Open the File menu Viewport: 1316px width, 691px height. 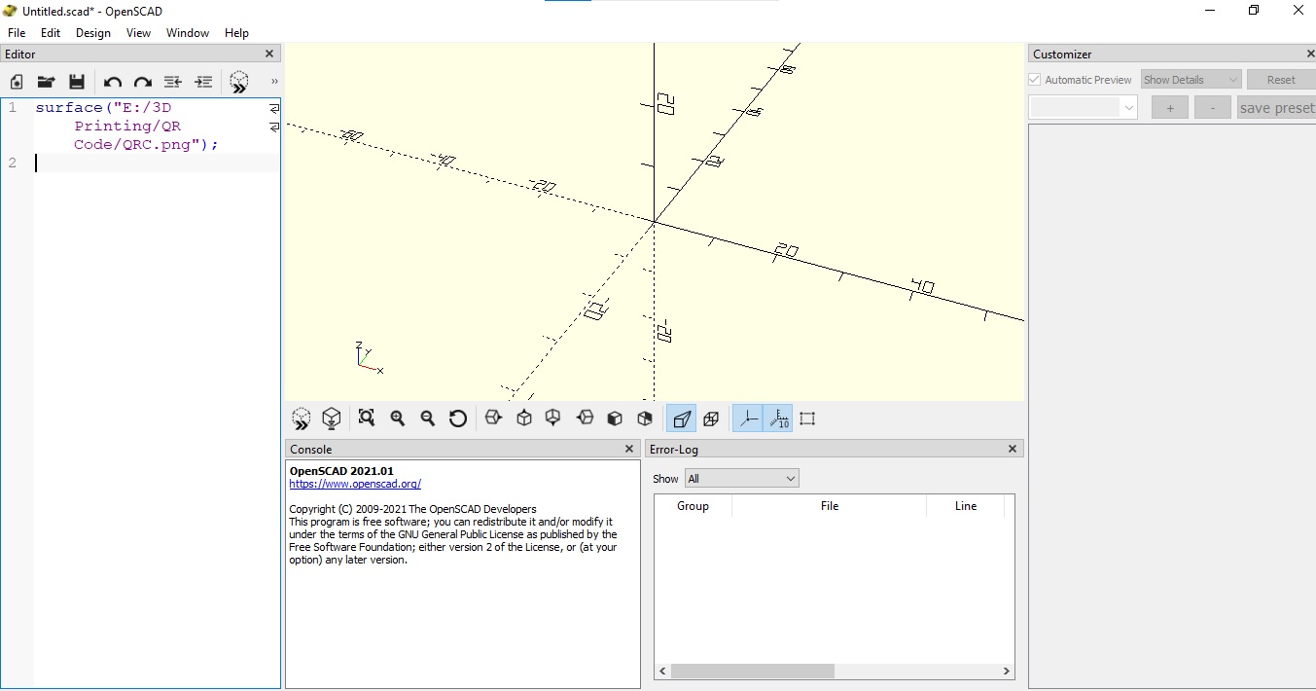coord(17,32)
